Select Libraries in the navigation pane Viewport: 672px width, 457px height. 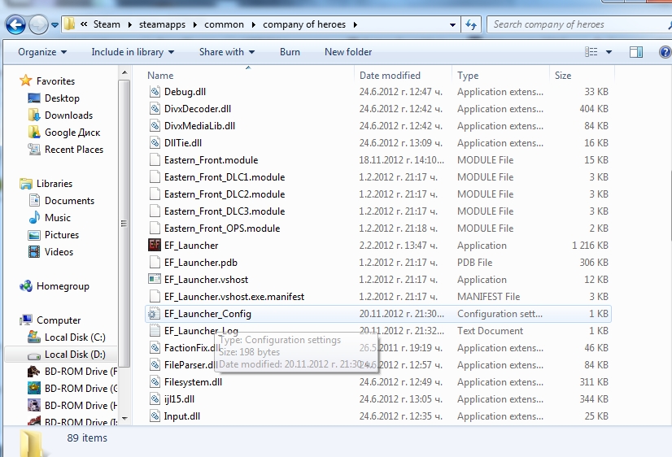click(54, 183)
